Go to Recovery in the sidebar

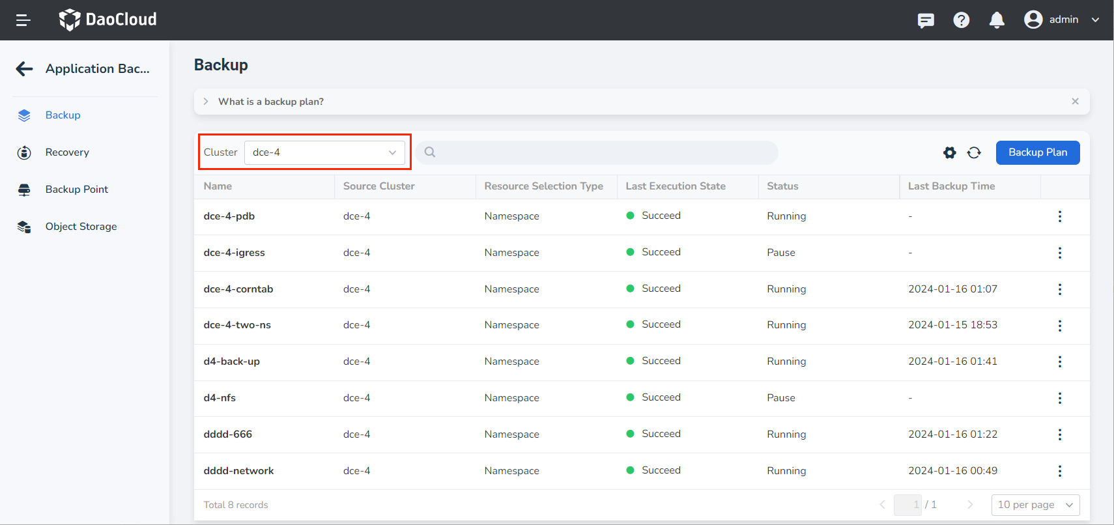[67, 152]
